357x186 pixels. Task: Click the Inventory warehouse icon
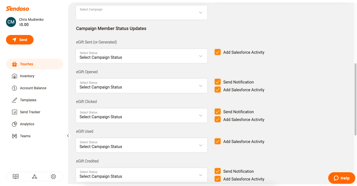[x=15, y=76]
